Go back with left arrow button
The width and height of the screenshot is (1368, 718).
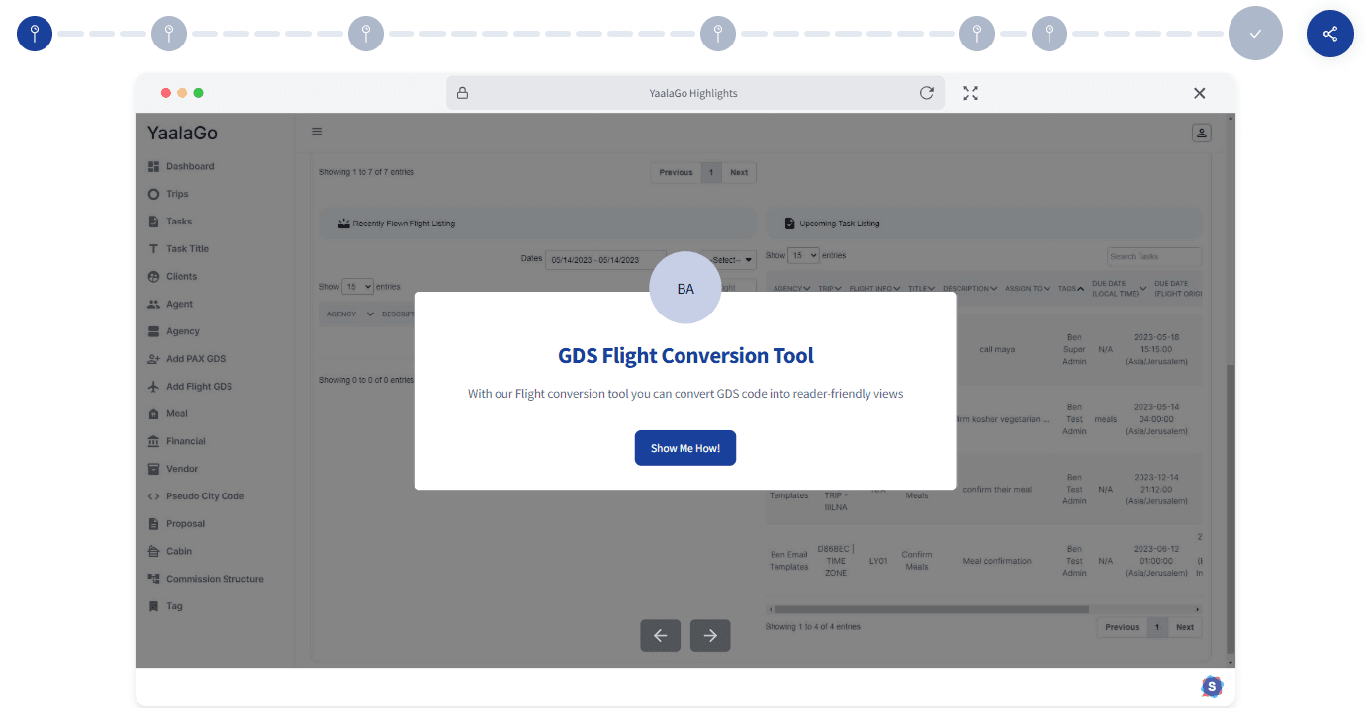point(660,636)
